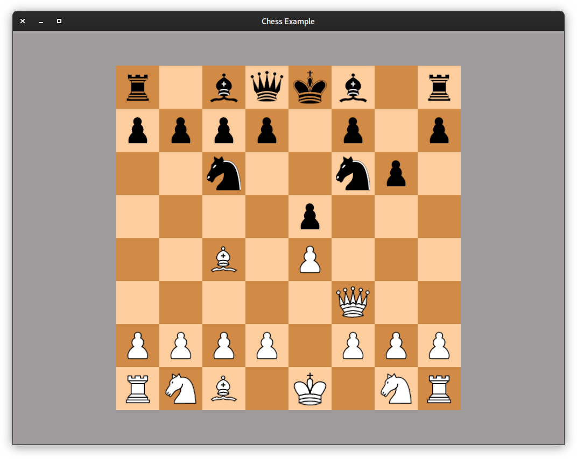The image size is (577, 459).
Task: Pick the black pawn on g6
Action: [x=396, y=173]
